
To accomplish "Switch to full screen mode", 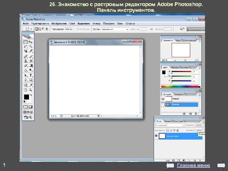I will click(x=31, y=112).
